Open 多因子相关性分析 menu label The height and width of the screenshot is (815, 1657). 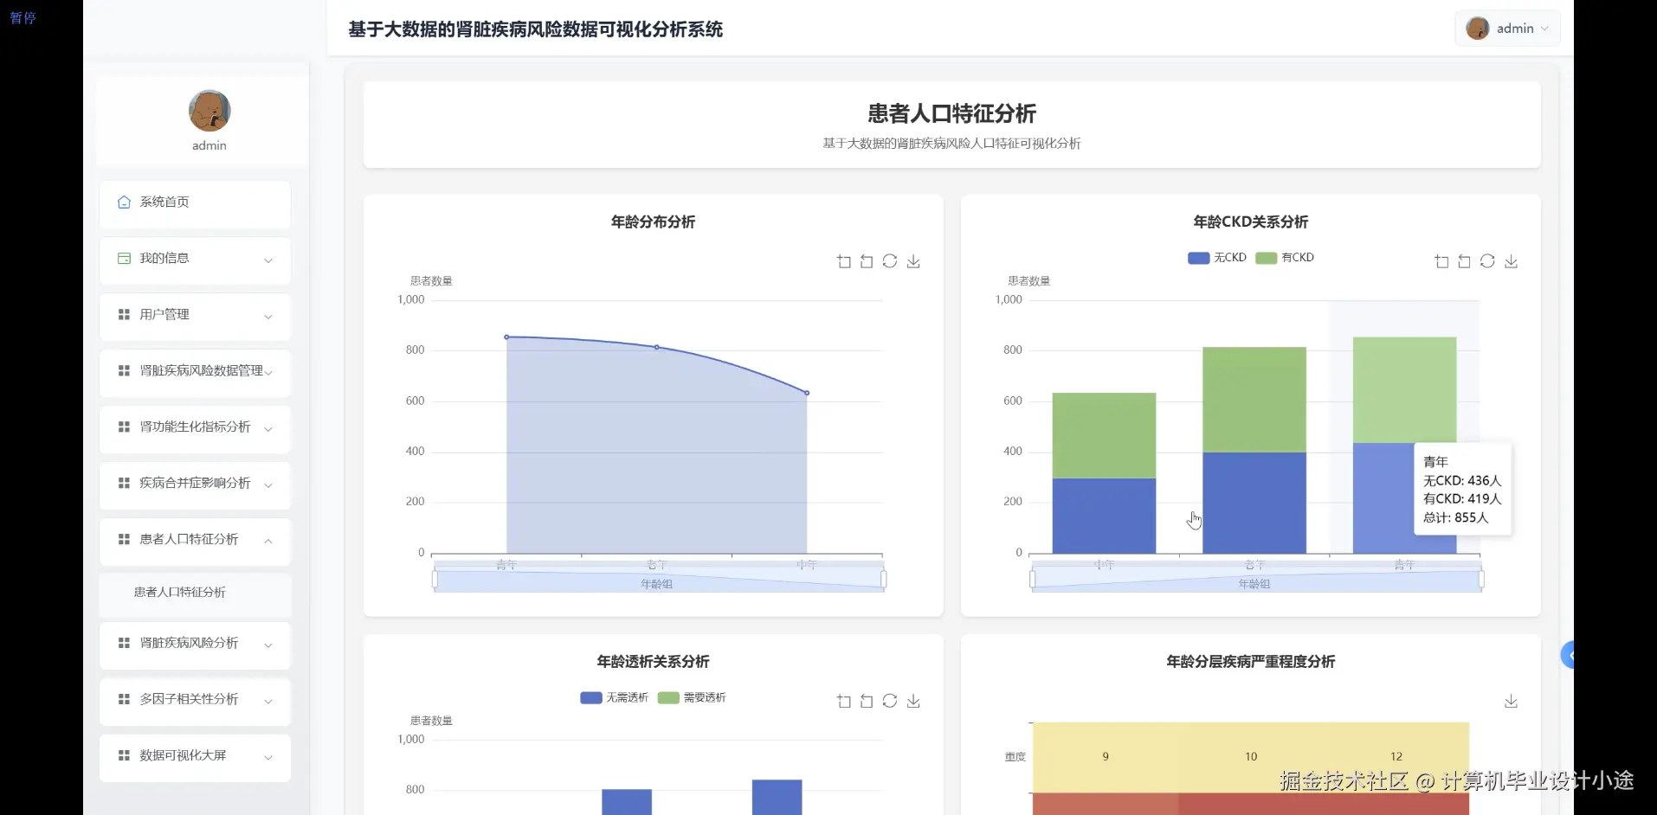[x=189, y=699]
